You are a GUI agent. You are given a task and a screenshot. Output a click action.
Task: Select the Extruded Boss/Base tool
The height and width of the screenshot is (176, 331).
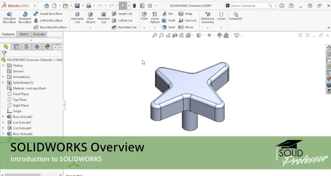[x=9, y=17]
